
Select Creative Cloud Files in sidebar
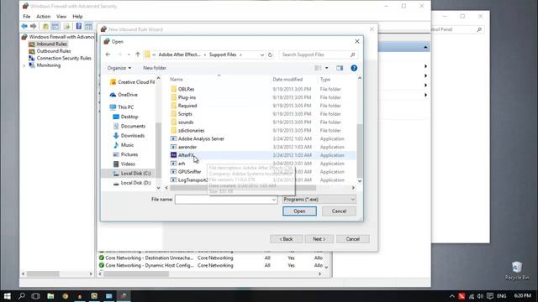pos(132,82)
